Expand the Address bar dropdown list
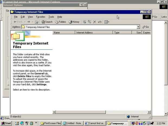Viewport: 168px width, 126px height. (138, 27)
